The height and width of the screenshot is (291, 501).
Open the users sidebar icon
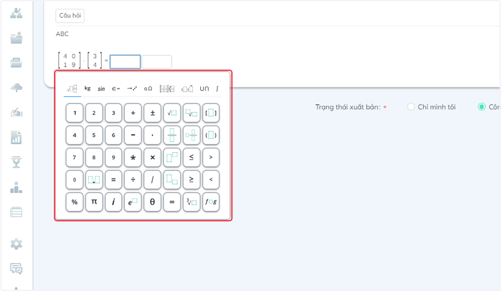point(16,13)
